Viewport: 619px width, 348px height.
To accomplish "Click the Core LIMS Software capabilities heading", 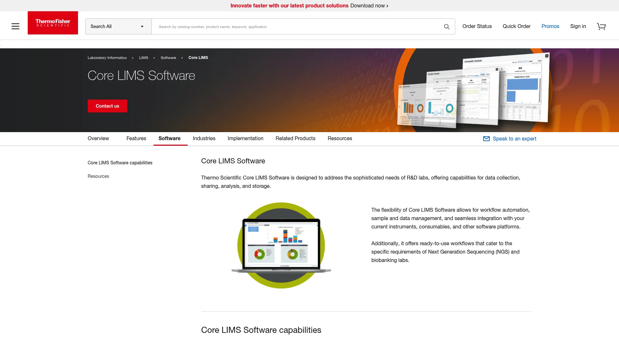I will point(261,330).
